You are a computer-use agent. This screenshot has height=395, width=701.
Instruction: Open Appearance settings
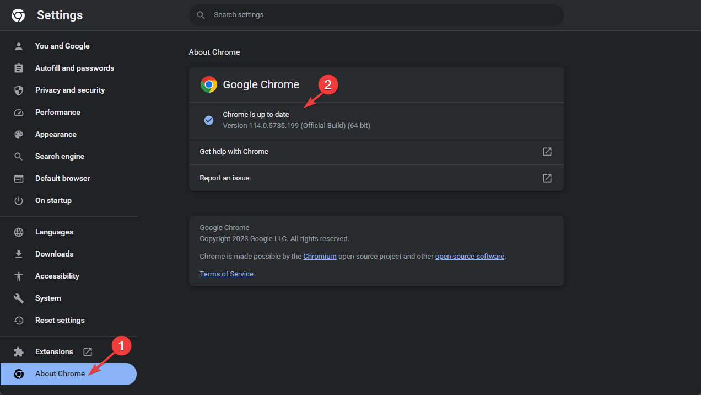[68, 134]
